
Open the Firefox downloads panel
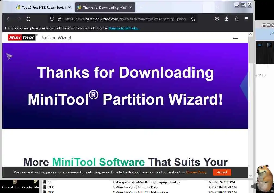[226, 19]
